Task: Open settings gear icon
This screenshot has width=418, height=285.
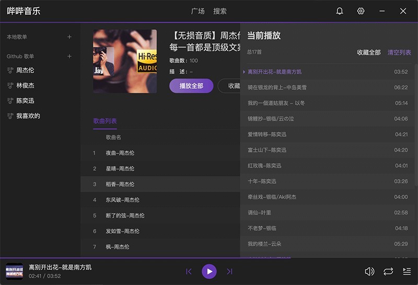Action: [x=361, y=11]
